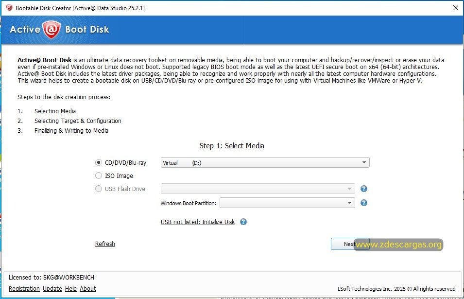Open help icon beside Initialize Disk link
Image resolution: width=464 pixels, height=299 pixels.
[x=243, y=222]
